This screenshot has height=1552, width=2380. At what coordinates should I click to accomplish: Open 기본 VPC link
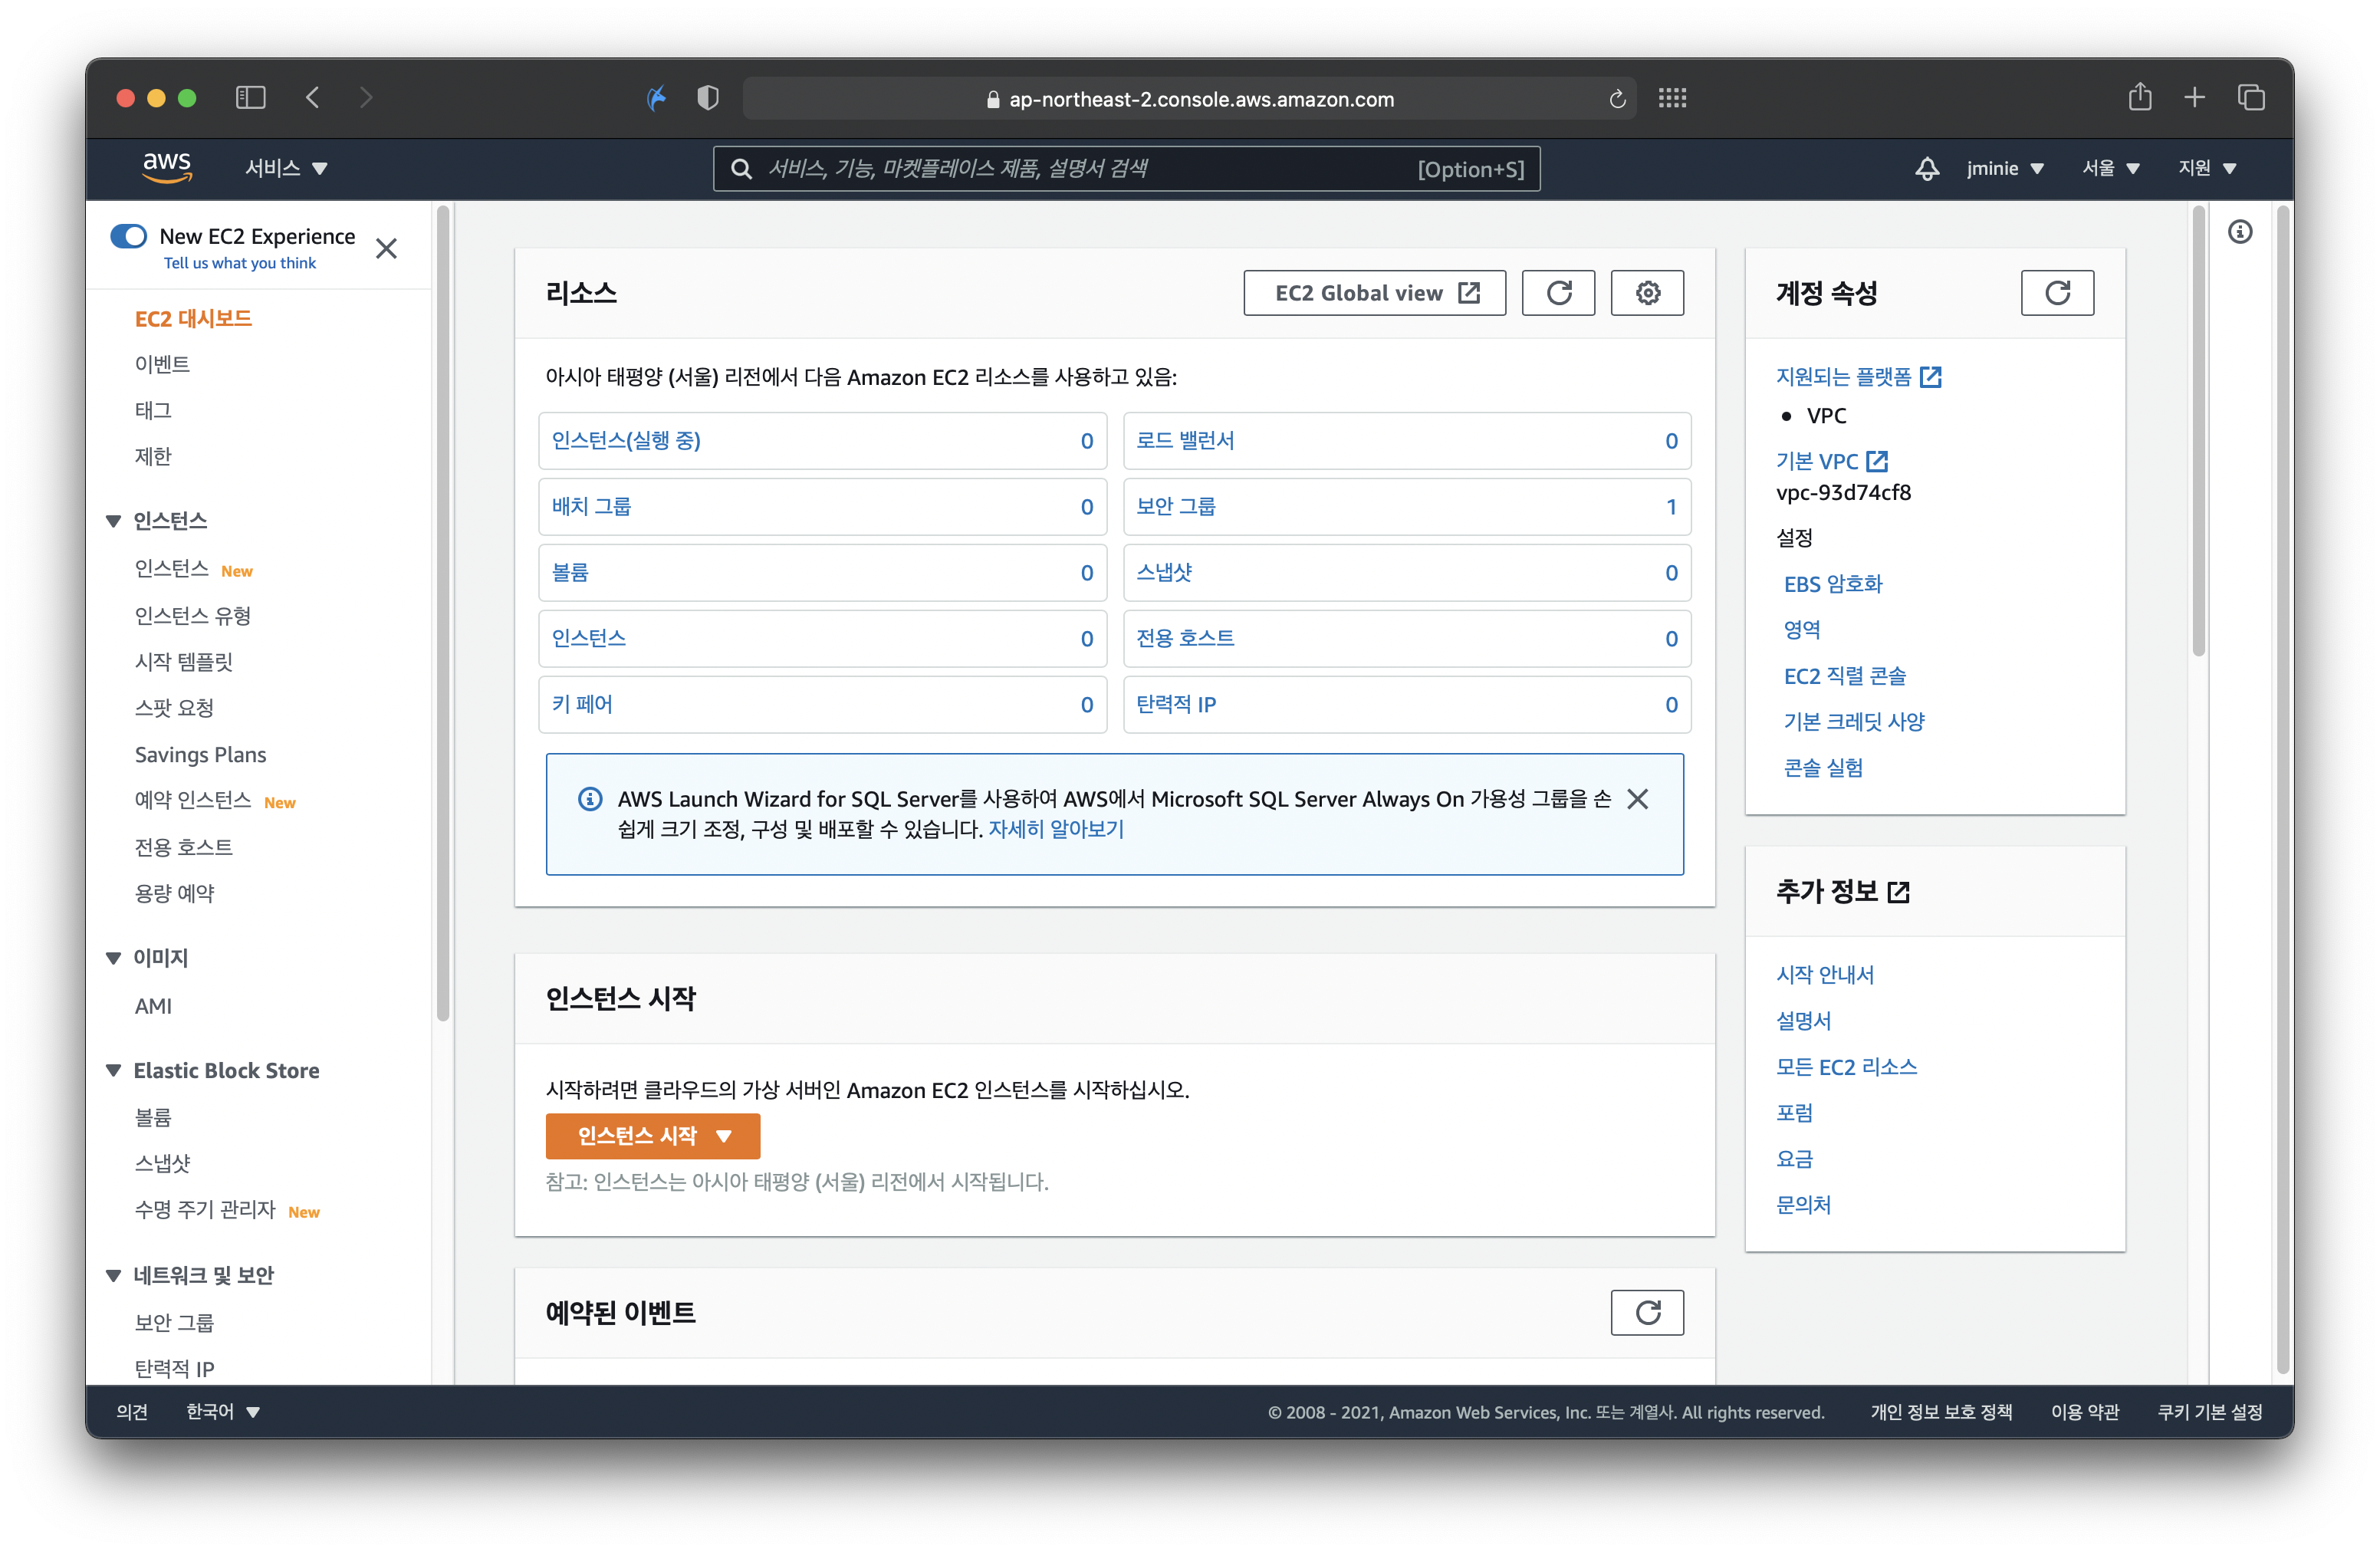click(x=1831, y=461)
